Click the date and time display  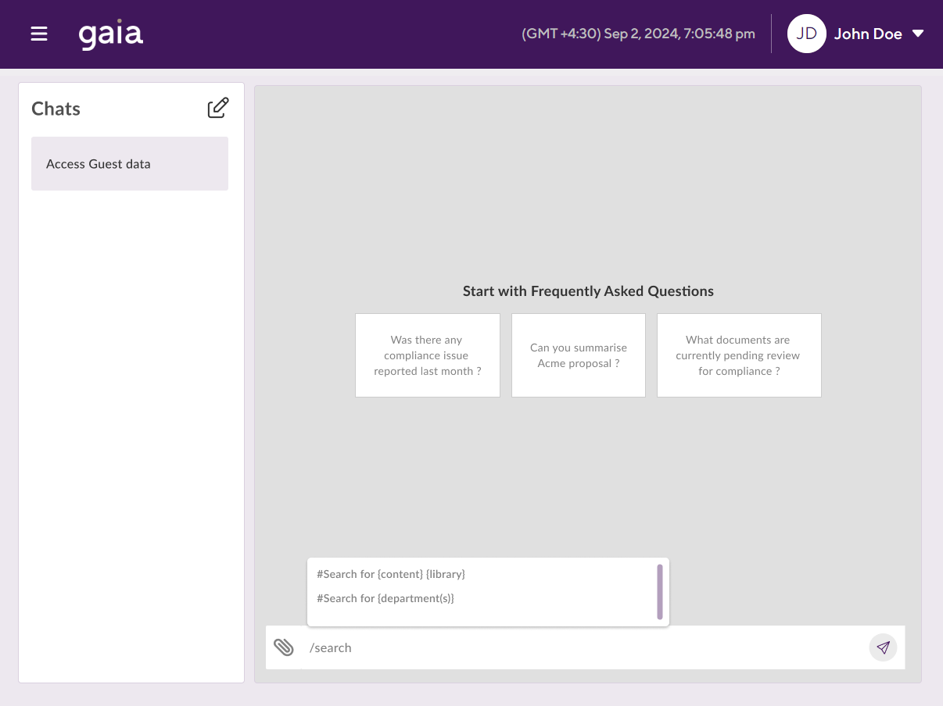[679, 34]
